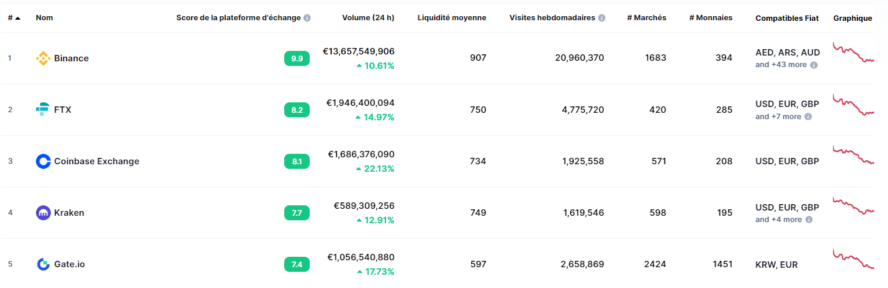The width and height of the screenshot is (888, 288).
Task: Open the Binance exchange page
Action: (71, 58)
